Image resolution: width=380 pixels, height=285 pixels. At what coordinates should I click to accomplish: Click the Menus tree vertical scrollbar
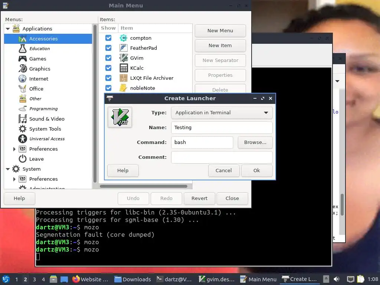tap(95, 104)
